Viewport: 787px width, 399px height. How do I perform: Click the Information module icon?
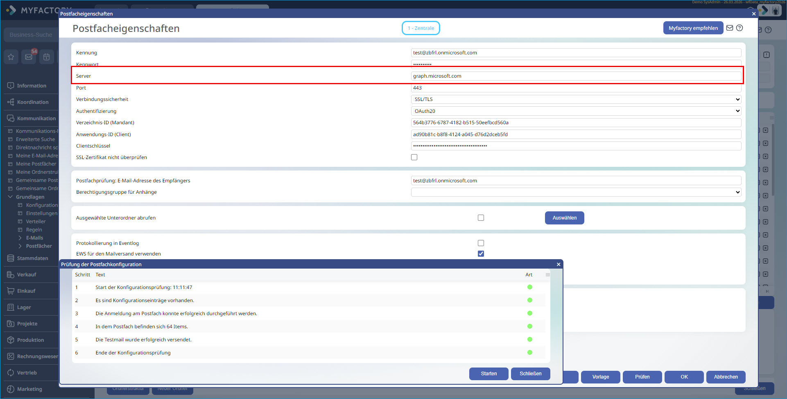pos(11,86)
